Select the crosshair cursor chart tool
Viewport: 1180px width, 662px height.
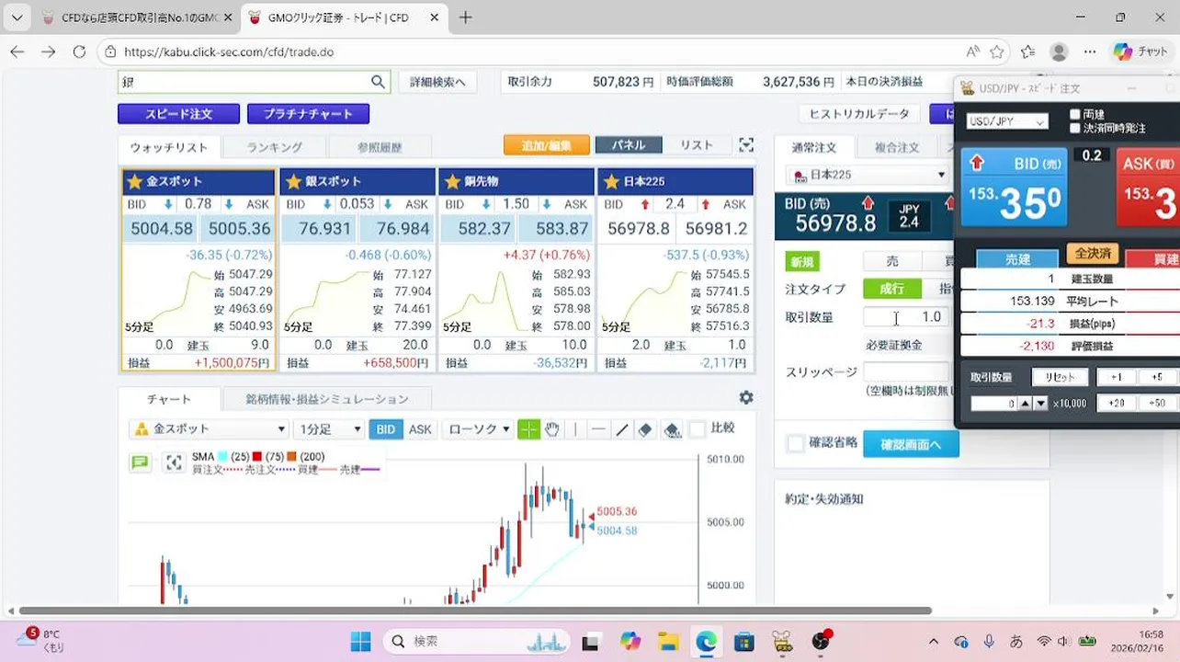[x=528, y=429]
